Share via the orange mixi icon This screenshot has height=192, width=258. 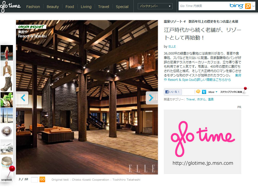(x=198, y=92)
